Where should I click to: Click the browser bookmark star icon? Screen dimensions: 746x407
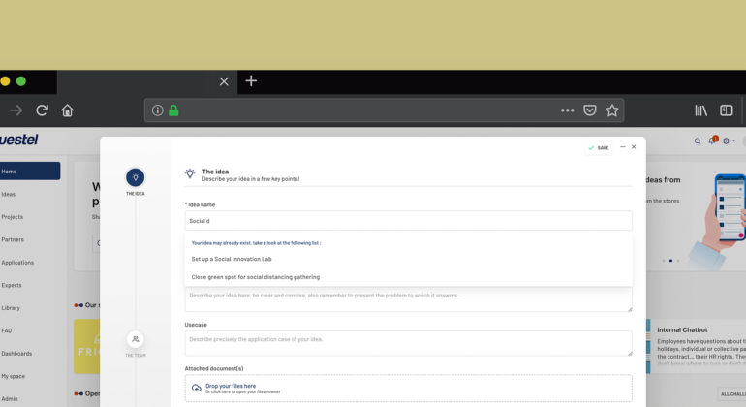pyautogui.click(x=612, y=110)
